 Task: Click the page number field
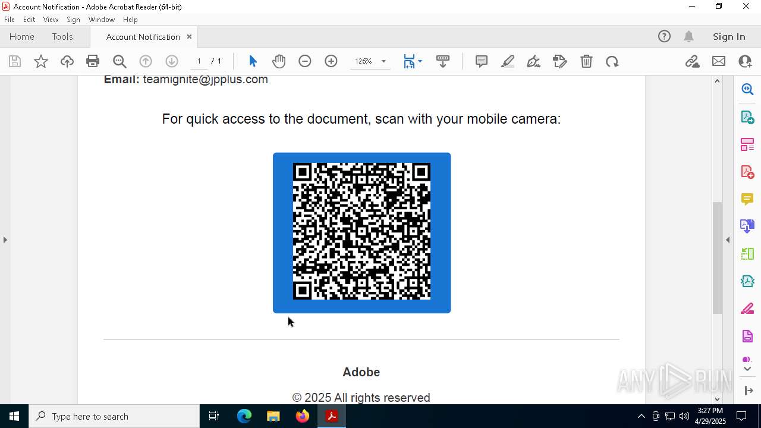click(x=199, y=61)
